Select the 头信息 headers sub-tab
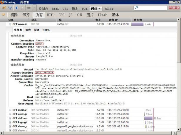Image resolution: width=181 pixels, height=135 pixels. (x=18, y=30)
